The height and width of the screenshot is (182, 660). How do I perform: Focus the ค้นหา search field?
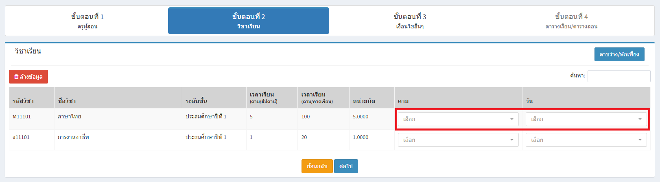point(619,76)
